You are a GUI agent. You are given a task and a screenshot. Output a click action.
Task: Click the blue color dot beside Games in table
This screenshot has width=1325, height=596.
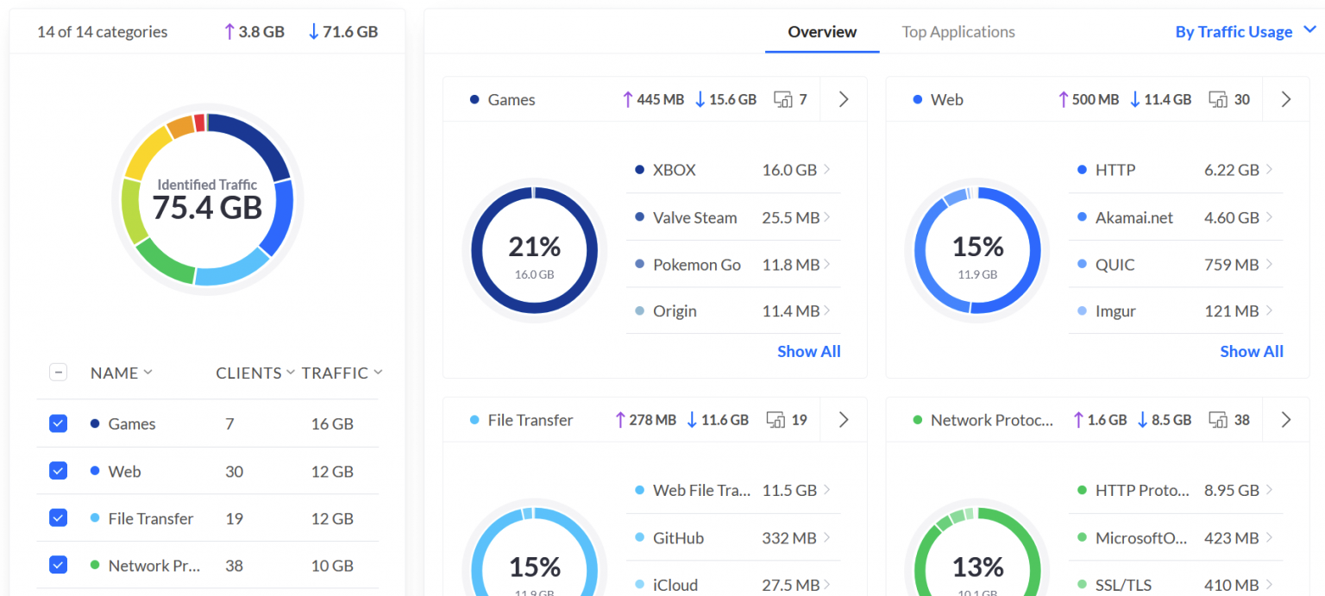pos(95,423)
